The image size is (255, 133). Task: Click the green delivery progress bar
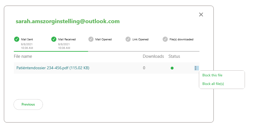(51, 51)
